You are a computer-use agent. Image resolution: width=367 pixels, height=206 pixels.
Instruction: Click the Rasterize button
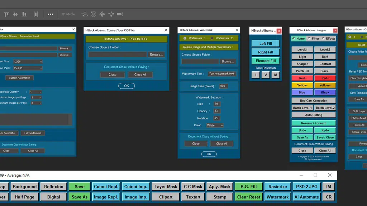click(278, 187)
